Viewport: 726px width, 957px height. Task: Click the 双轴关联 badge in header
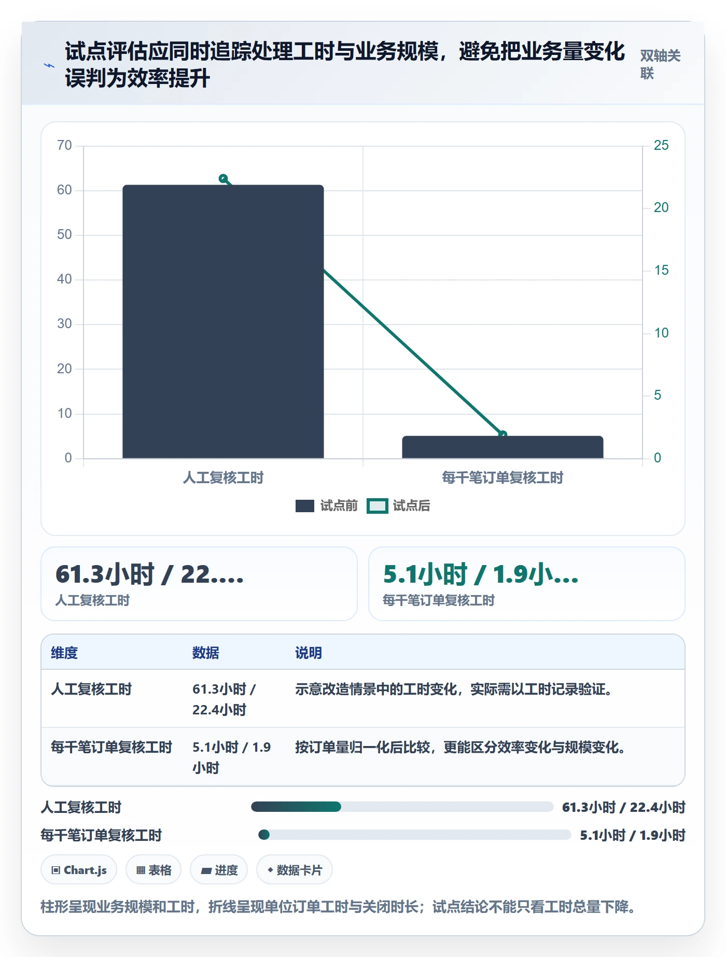tap(660, 64)
